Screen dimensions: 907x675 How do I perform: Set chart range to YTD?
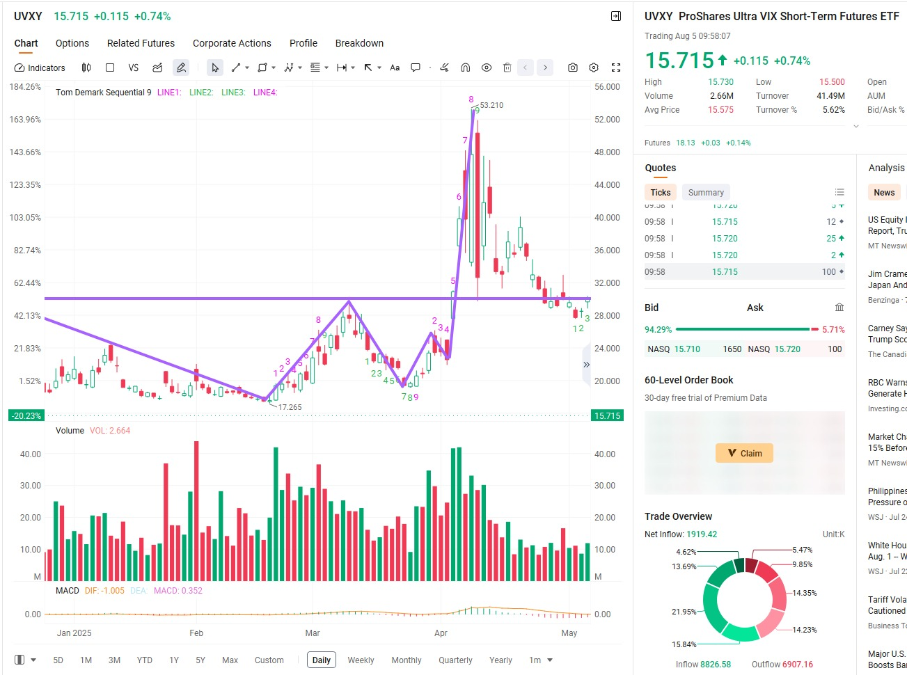point(145,660)
